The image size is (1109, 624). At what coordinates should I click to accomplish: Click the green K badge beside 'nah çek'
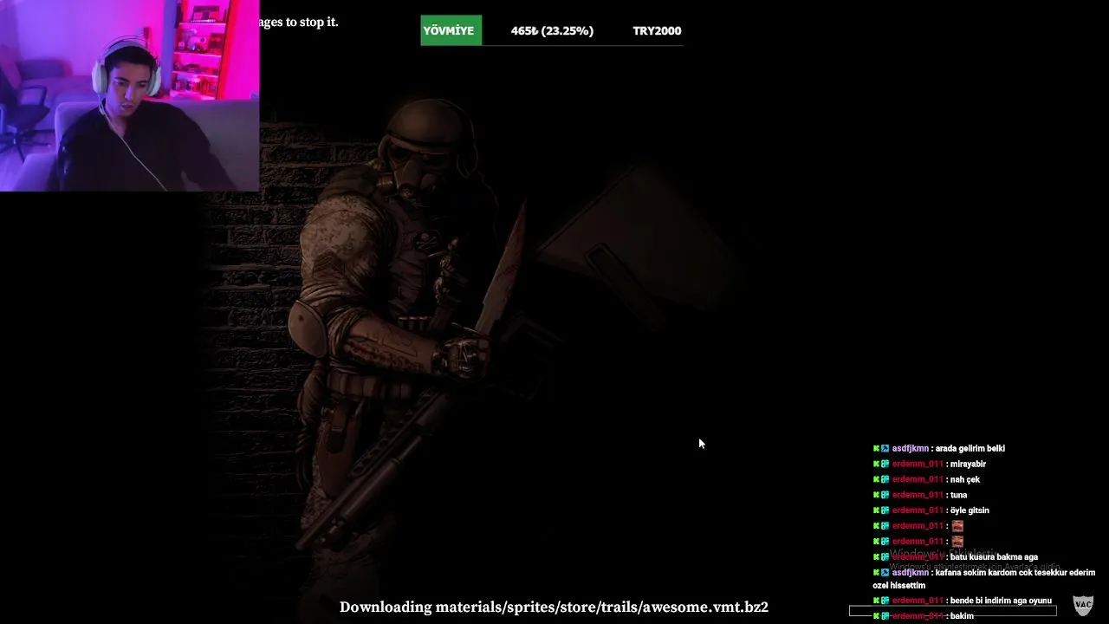tap(876, 479)
